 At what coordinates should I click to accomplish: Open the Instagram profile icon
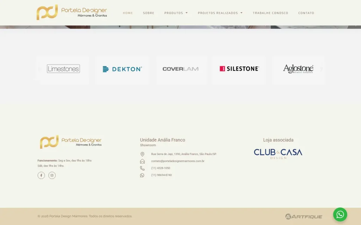pyautogui.click(x=52, y=175)
